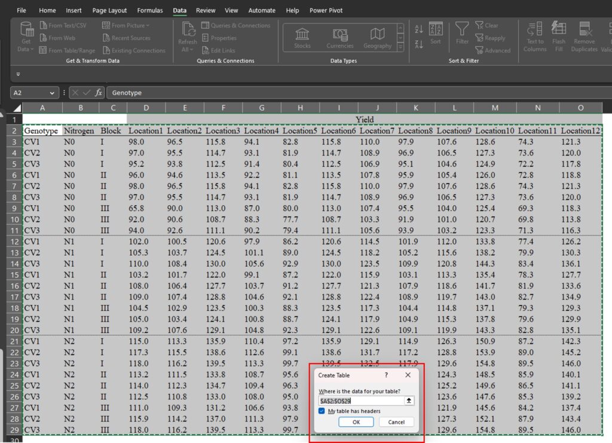Click the Get Data icon
The height and width of the screenshot is (443, 612).
click(x=26, y=30)
